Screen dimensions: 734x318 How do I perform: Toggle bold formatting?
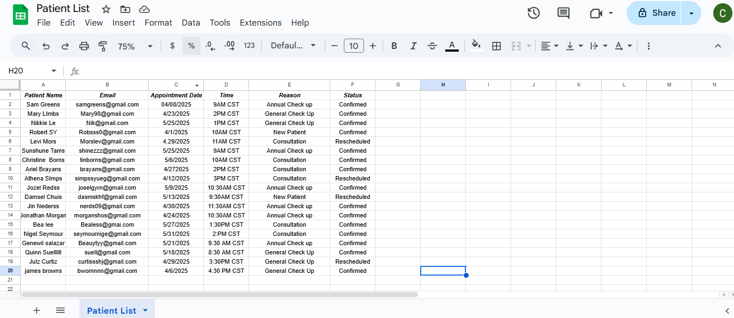[394, 46]
